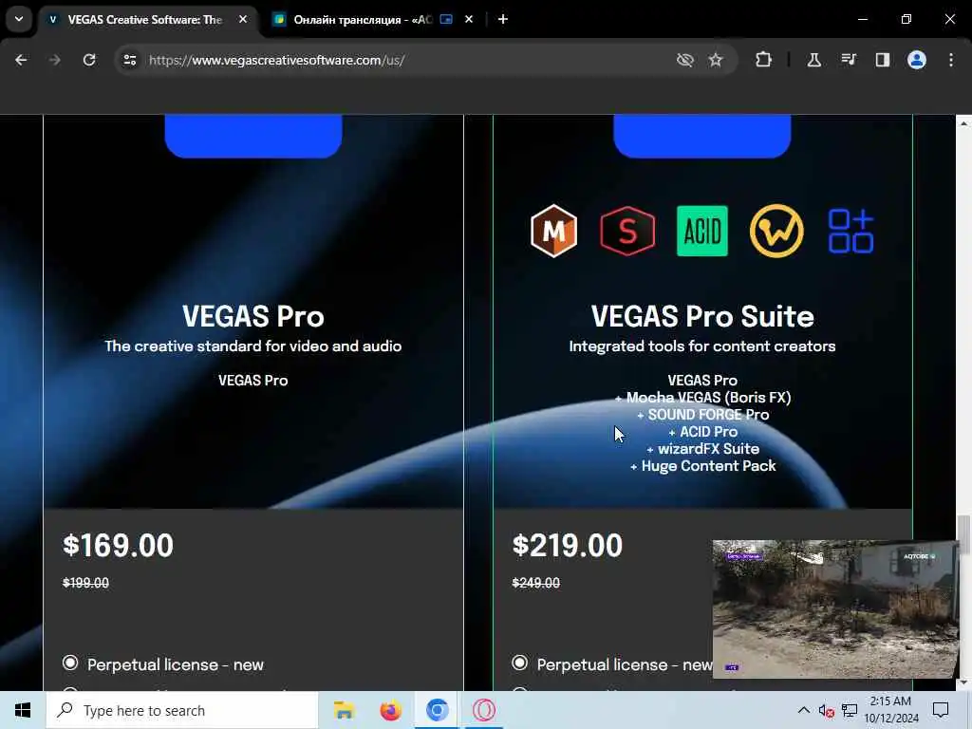
Task: Click the Huge Content Pack text
Action: tap(708, 466)
